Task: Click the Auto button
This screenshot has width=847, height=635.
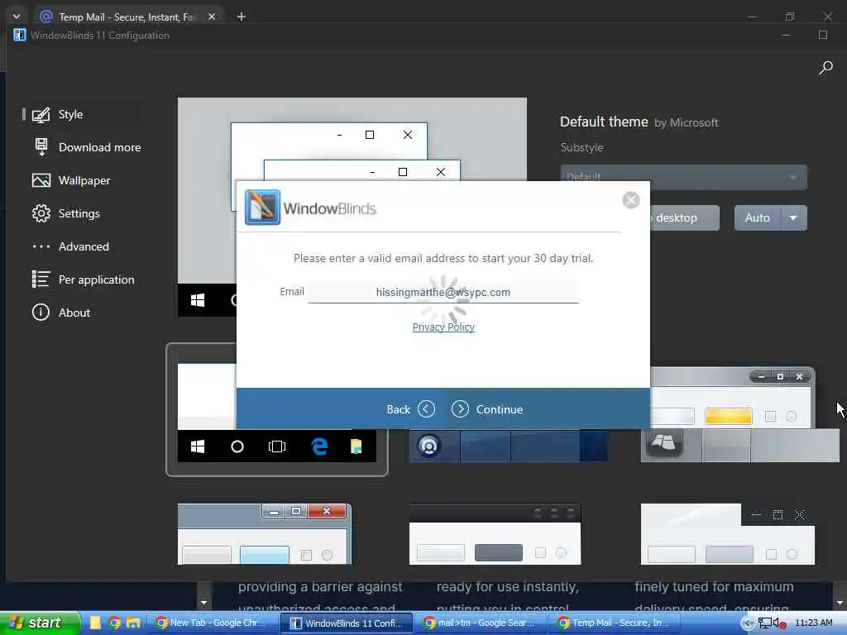Action: click(x=757, y=217)
